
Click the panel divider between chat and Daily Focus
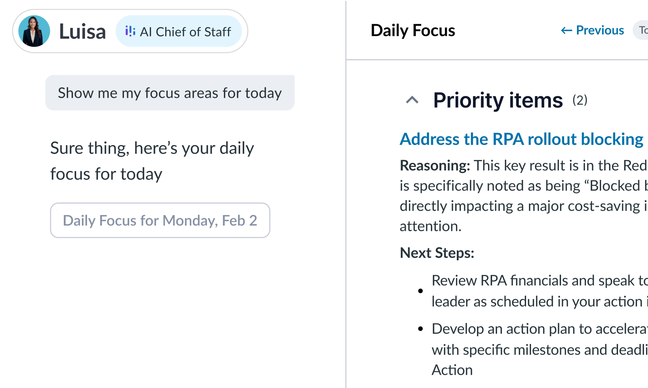(x=346, y=194)
